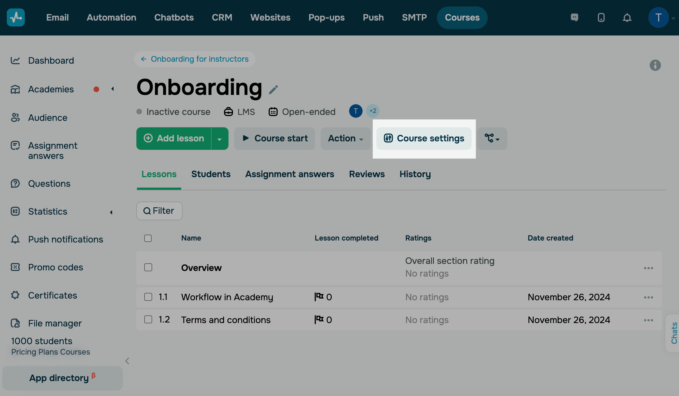The width and height of the screenshot is (679, 396).
Task: Open three-dot menu for Terms and conditions
Action: pyautogui.click(x=648, y=320)
